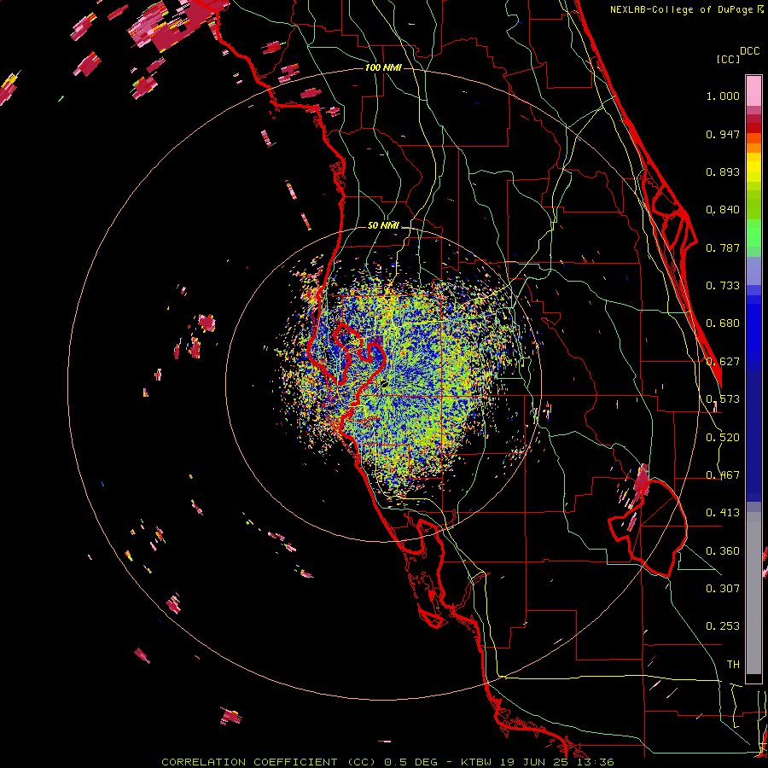This screenshot has height=768, width=768.
Task: Pick the gray segment of the color bar
Action: click(x=753, y=593)
